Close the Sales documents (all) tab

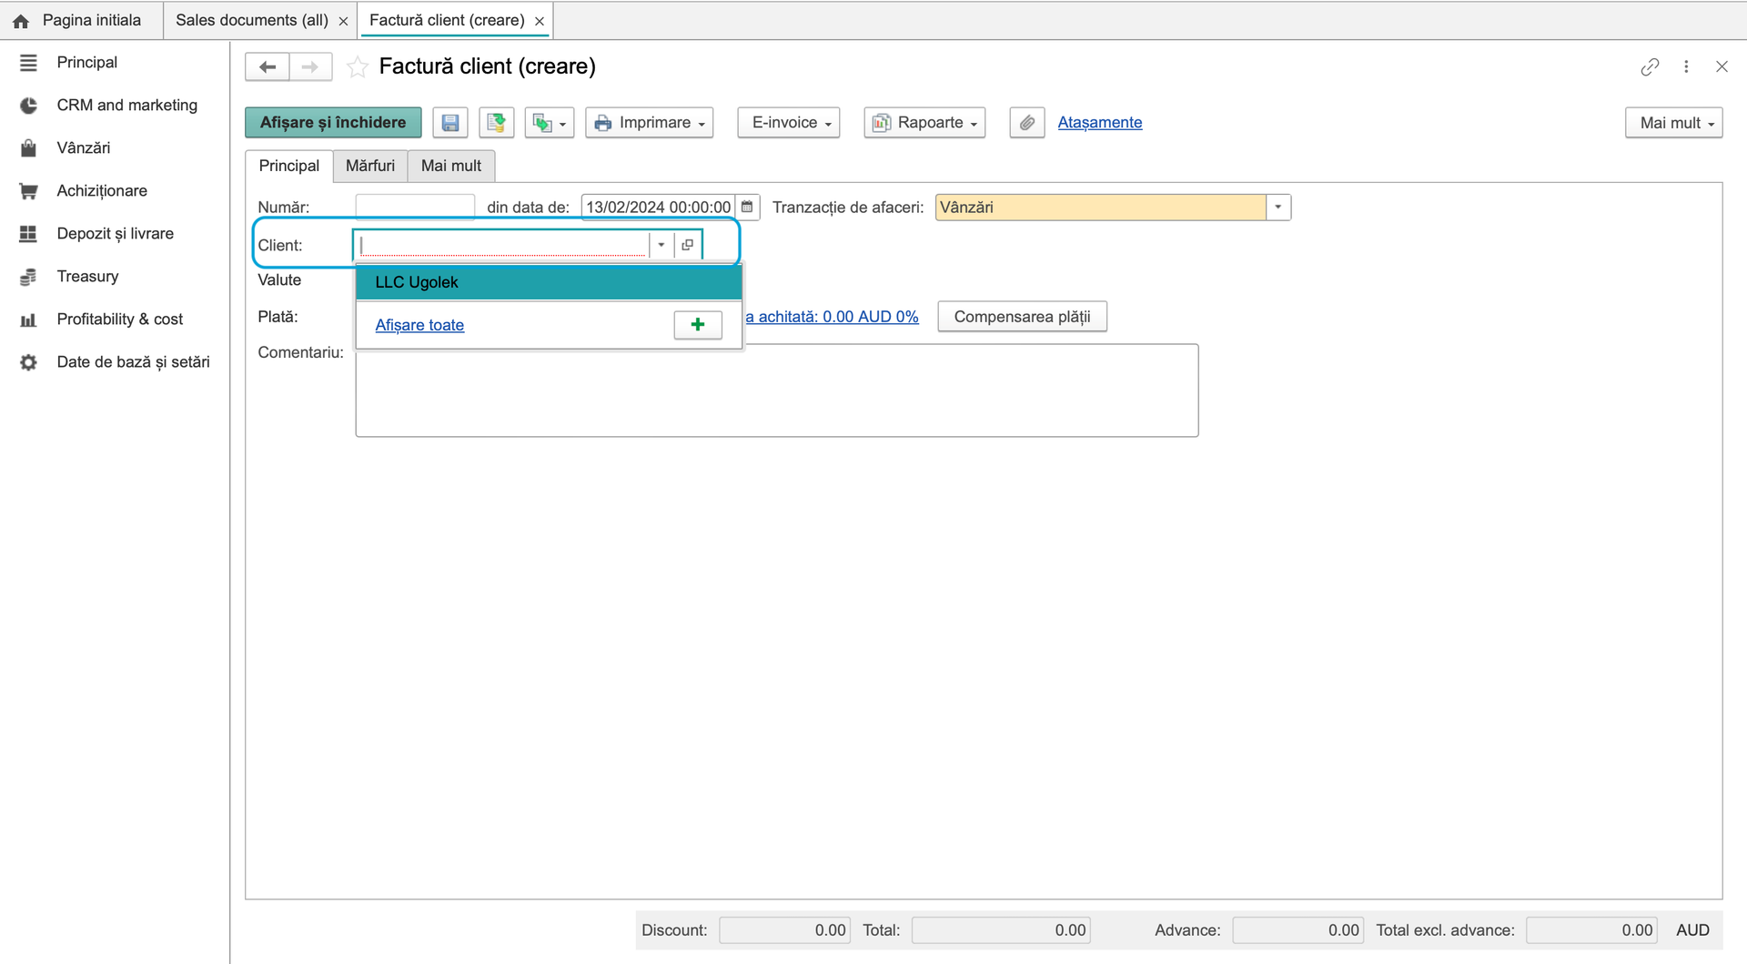343,21
